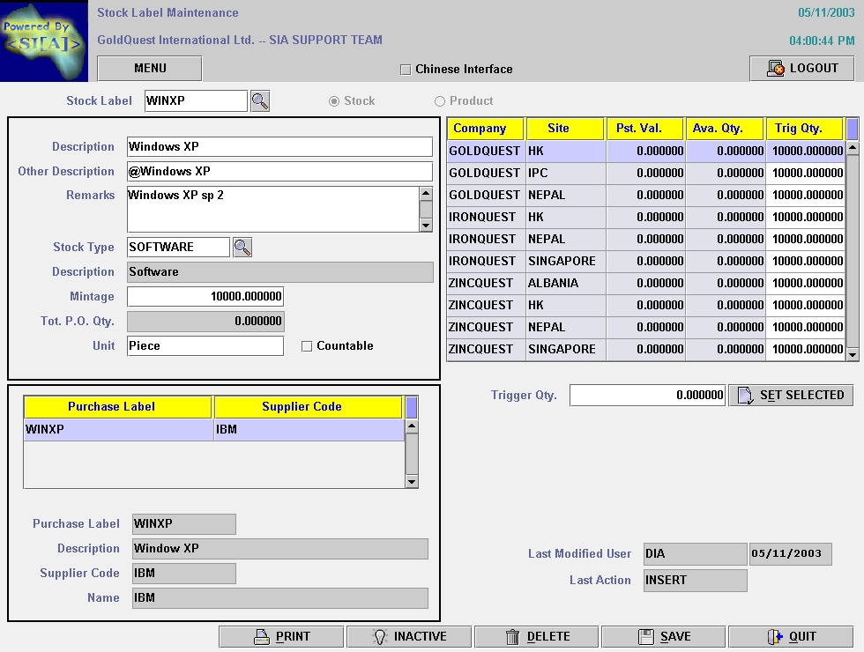Click the LOGOUT button

pos(801,69)
